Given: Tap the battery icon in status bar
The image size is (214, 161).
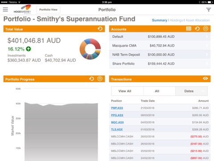Looking at the screenshot, I should (210, 2).
